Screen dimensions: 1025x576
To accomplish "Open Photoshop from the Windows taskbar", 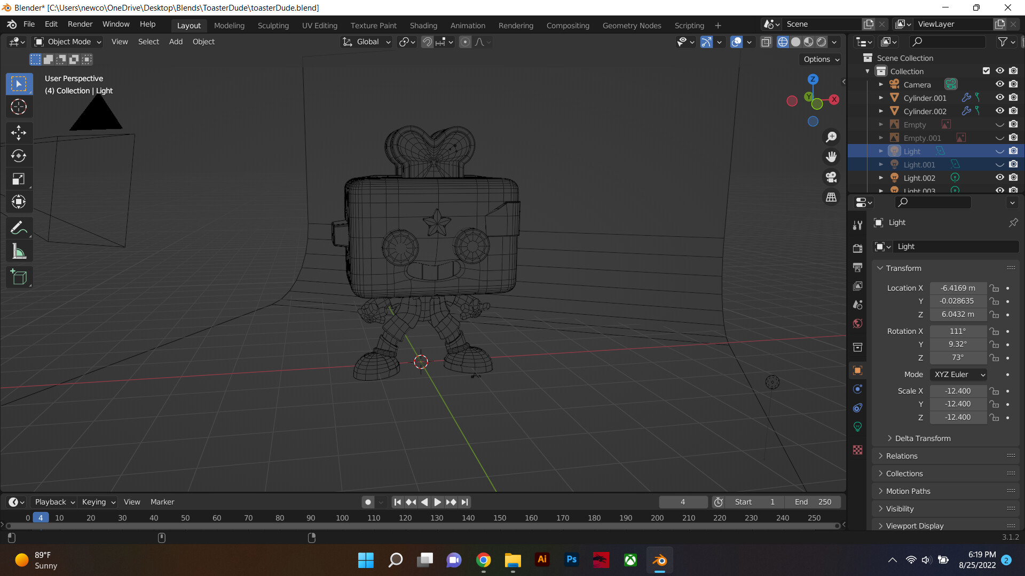I will pyautogui.click(x=571, y=560).
